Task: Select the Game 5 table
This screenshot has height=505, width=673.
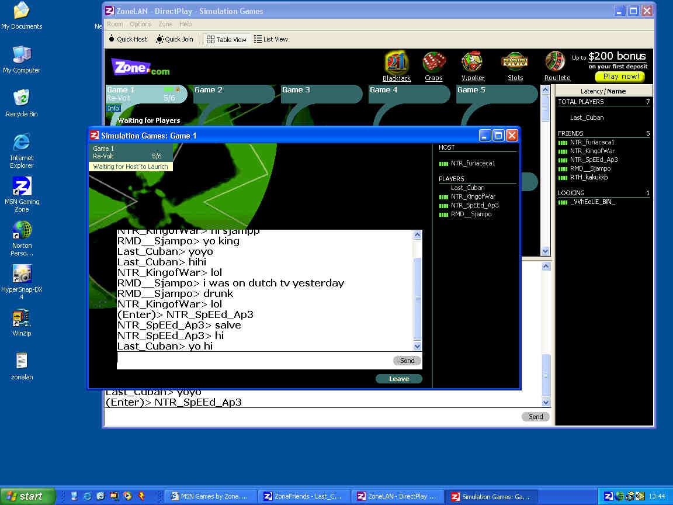Action: (x=497, y=94)
